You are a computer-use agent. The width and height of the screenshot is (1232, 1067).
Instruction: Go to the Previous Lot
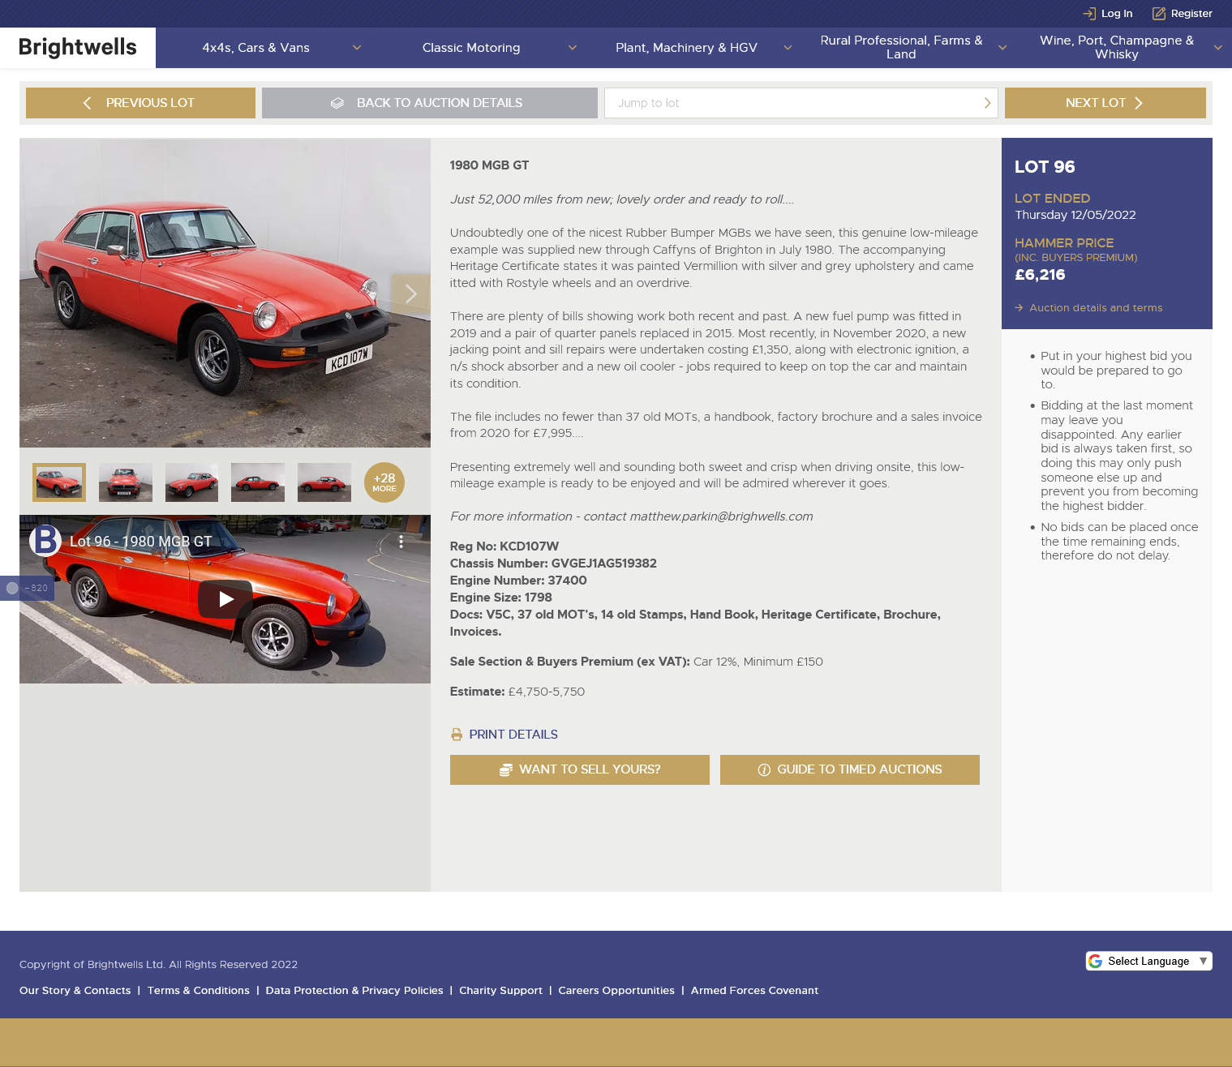[140, 103]
